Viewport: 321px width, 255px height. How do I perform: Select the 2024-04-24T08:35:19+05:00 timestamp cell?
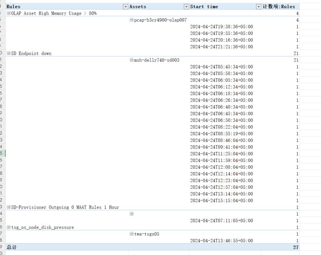[221, 134]
